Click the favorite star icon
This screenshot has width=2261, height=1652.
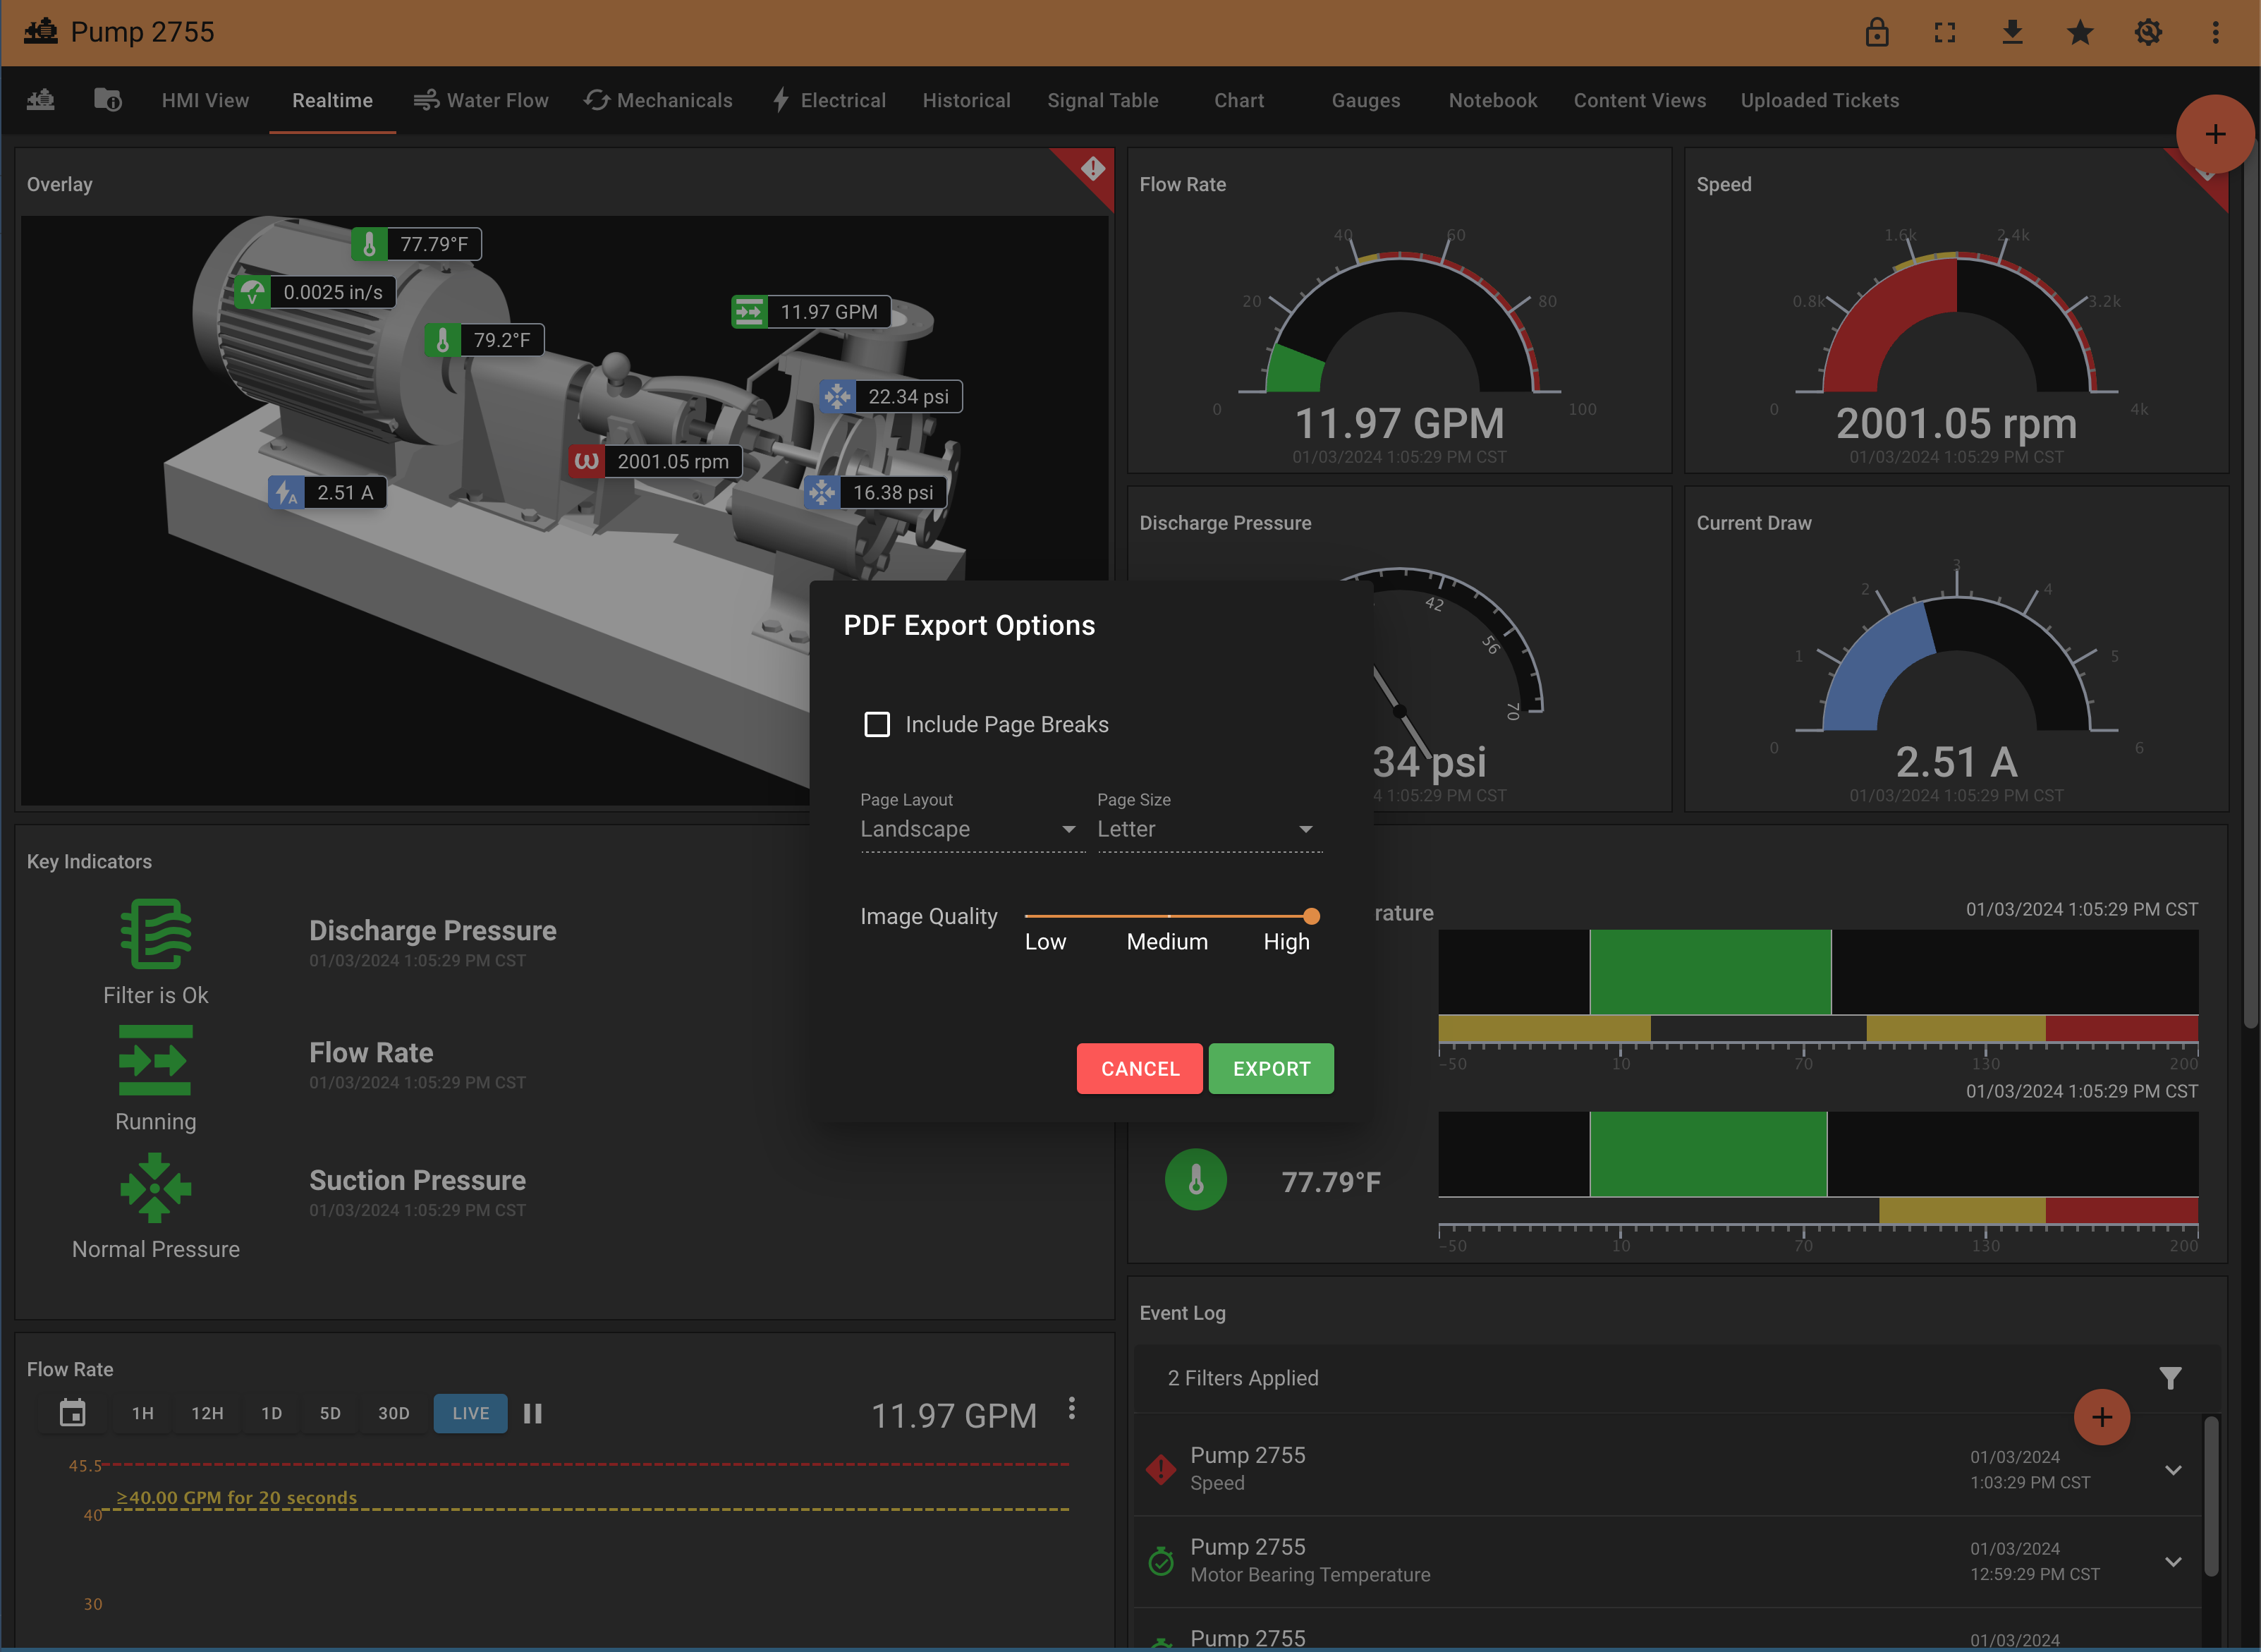pos(2080,33)
